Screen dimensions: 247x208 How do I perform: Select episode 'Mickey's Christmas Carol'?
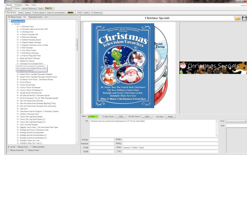tap(28, 114)
